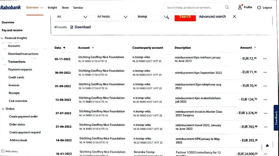Screen dimensions: 279x156
Task: Open the three-dot menu for the 03-11-2022 transaction
Action: click(265, 59)
